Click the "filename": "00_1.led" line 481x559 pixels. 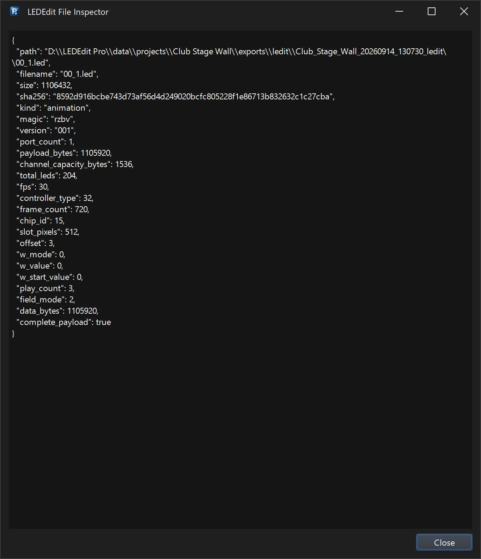point(57,74)
